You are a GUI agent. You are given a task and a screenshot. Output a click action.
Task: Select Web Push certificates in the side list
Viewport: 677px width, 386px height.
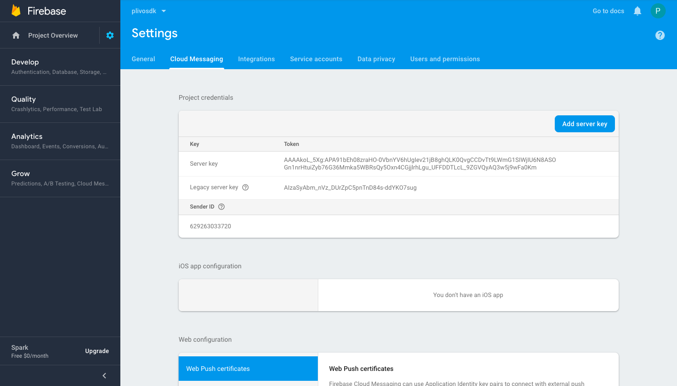[248, 369]
